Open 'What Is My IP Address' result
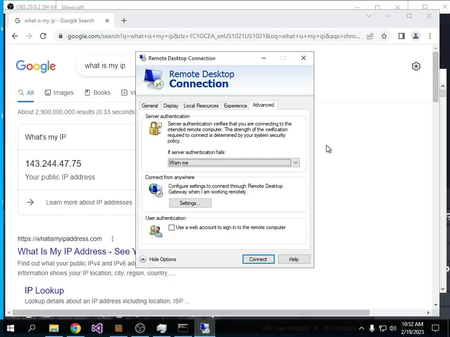Image resolution: width=450 pixels, height=337 pixels. pos(76,251)
